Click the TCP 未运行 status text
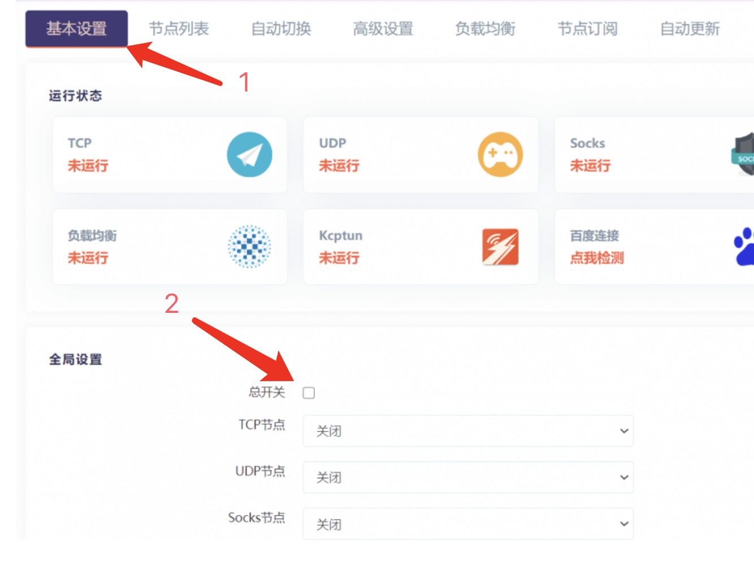The height and width of the screenshot is (567, 754). click(88, 166)
